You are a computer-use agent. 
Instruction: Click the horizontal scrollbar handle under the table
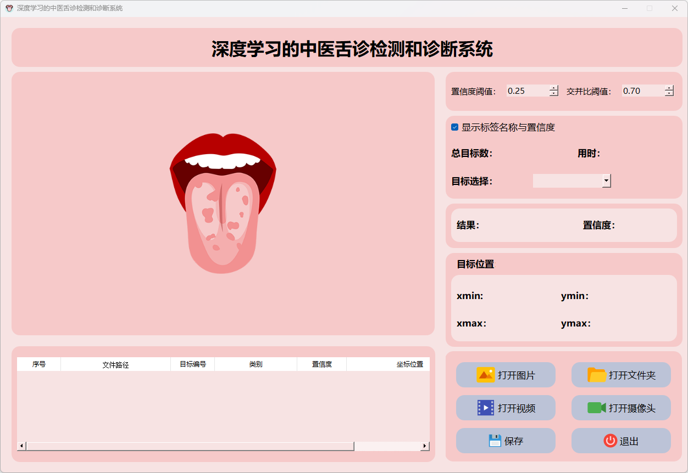[190, 446]
